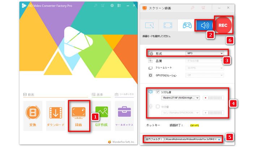Select audio-only recording mode
Screen dimensions: 253x147
(205, 25)
